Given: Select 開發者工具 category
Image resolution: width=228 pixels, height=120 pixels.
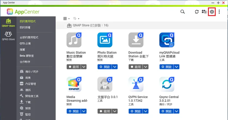Looking at the screenshot, I should coord(29,96).
